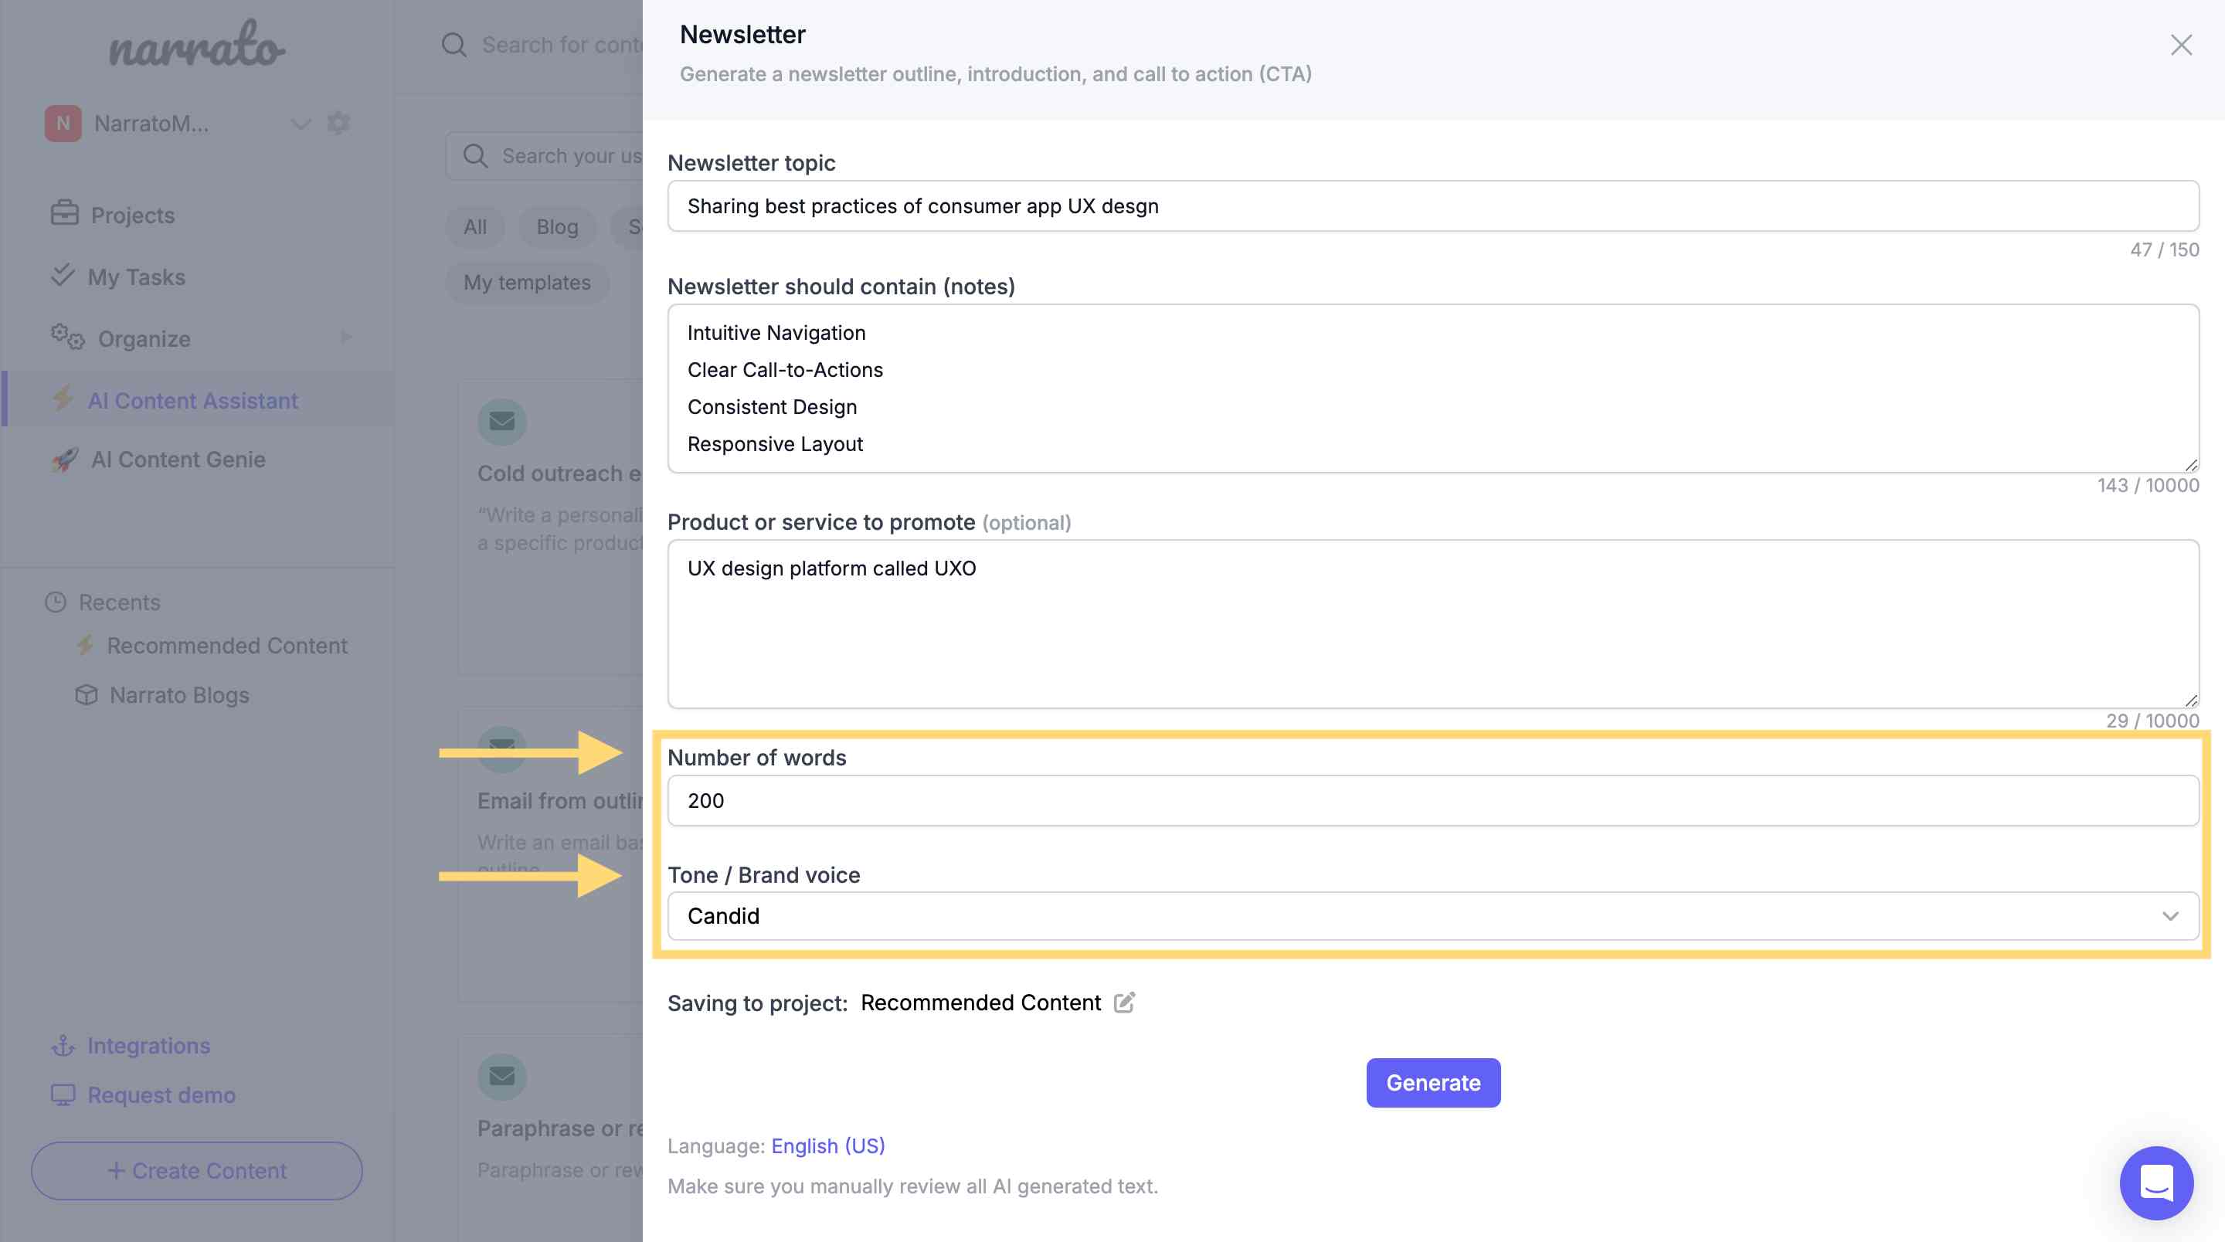The width and height of the screenshot is (2225, 1242).
Task: Click the Recents section heading
Action: tap(119, 602)
